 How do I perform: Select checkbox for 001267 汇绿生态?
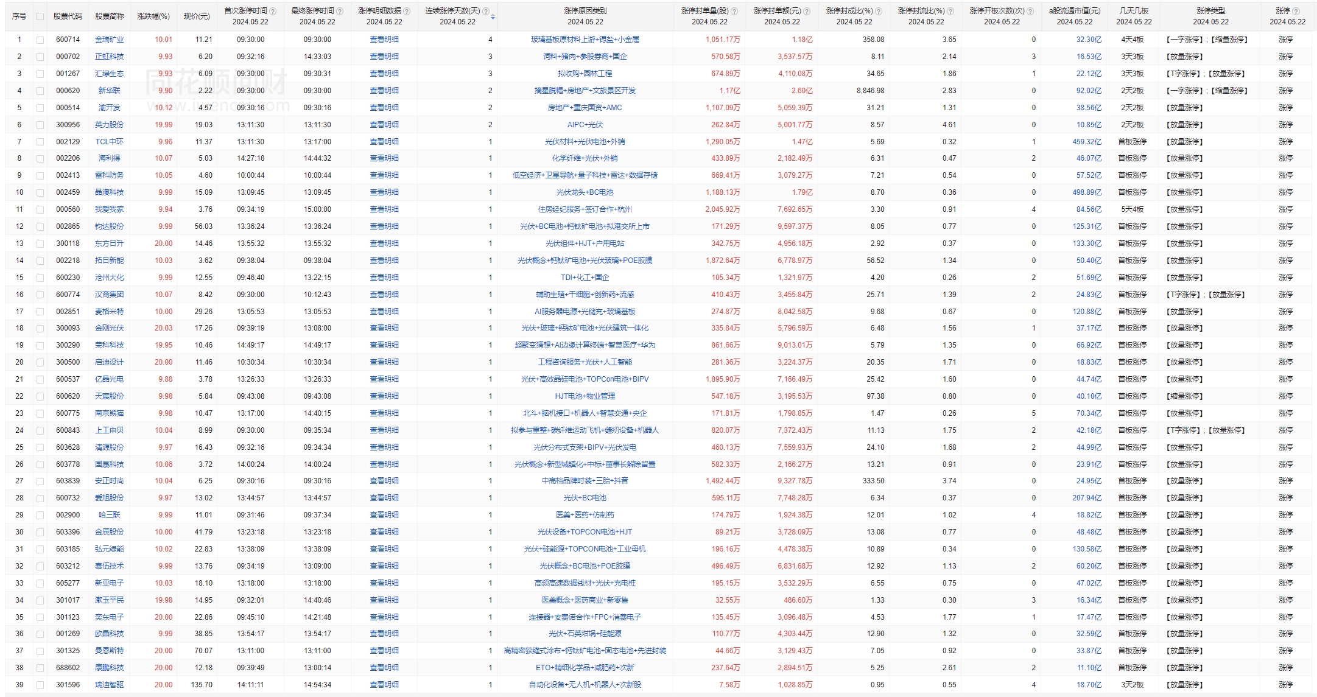(x=40, y=74)
